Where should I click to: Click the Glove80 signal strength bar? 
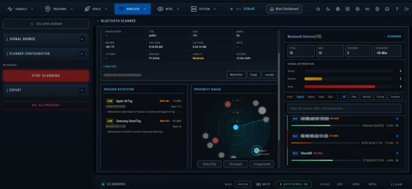coord(325,160)
